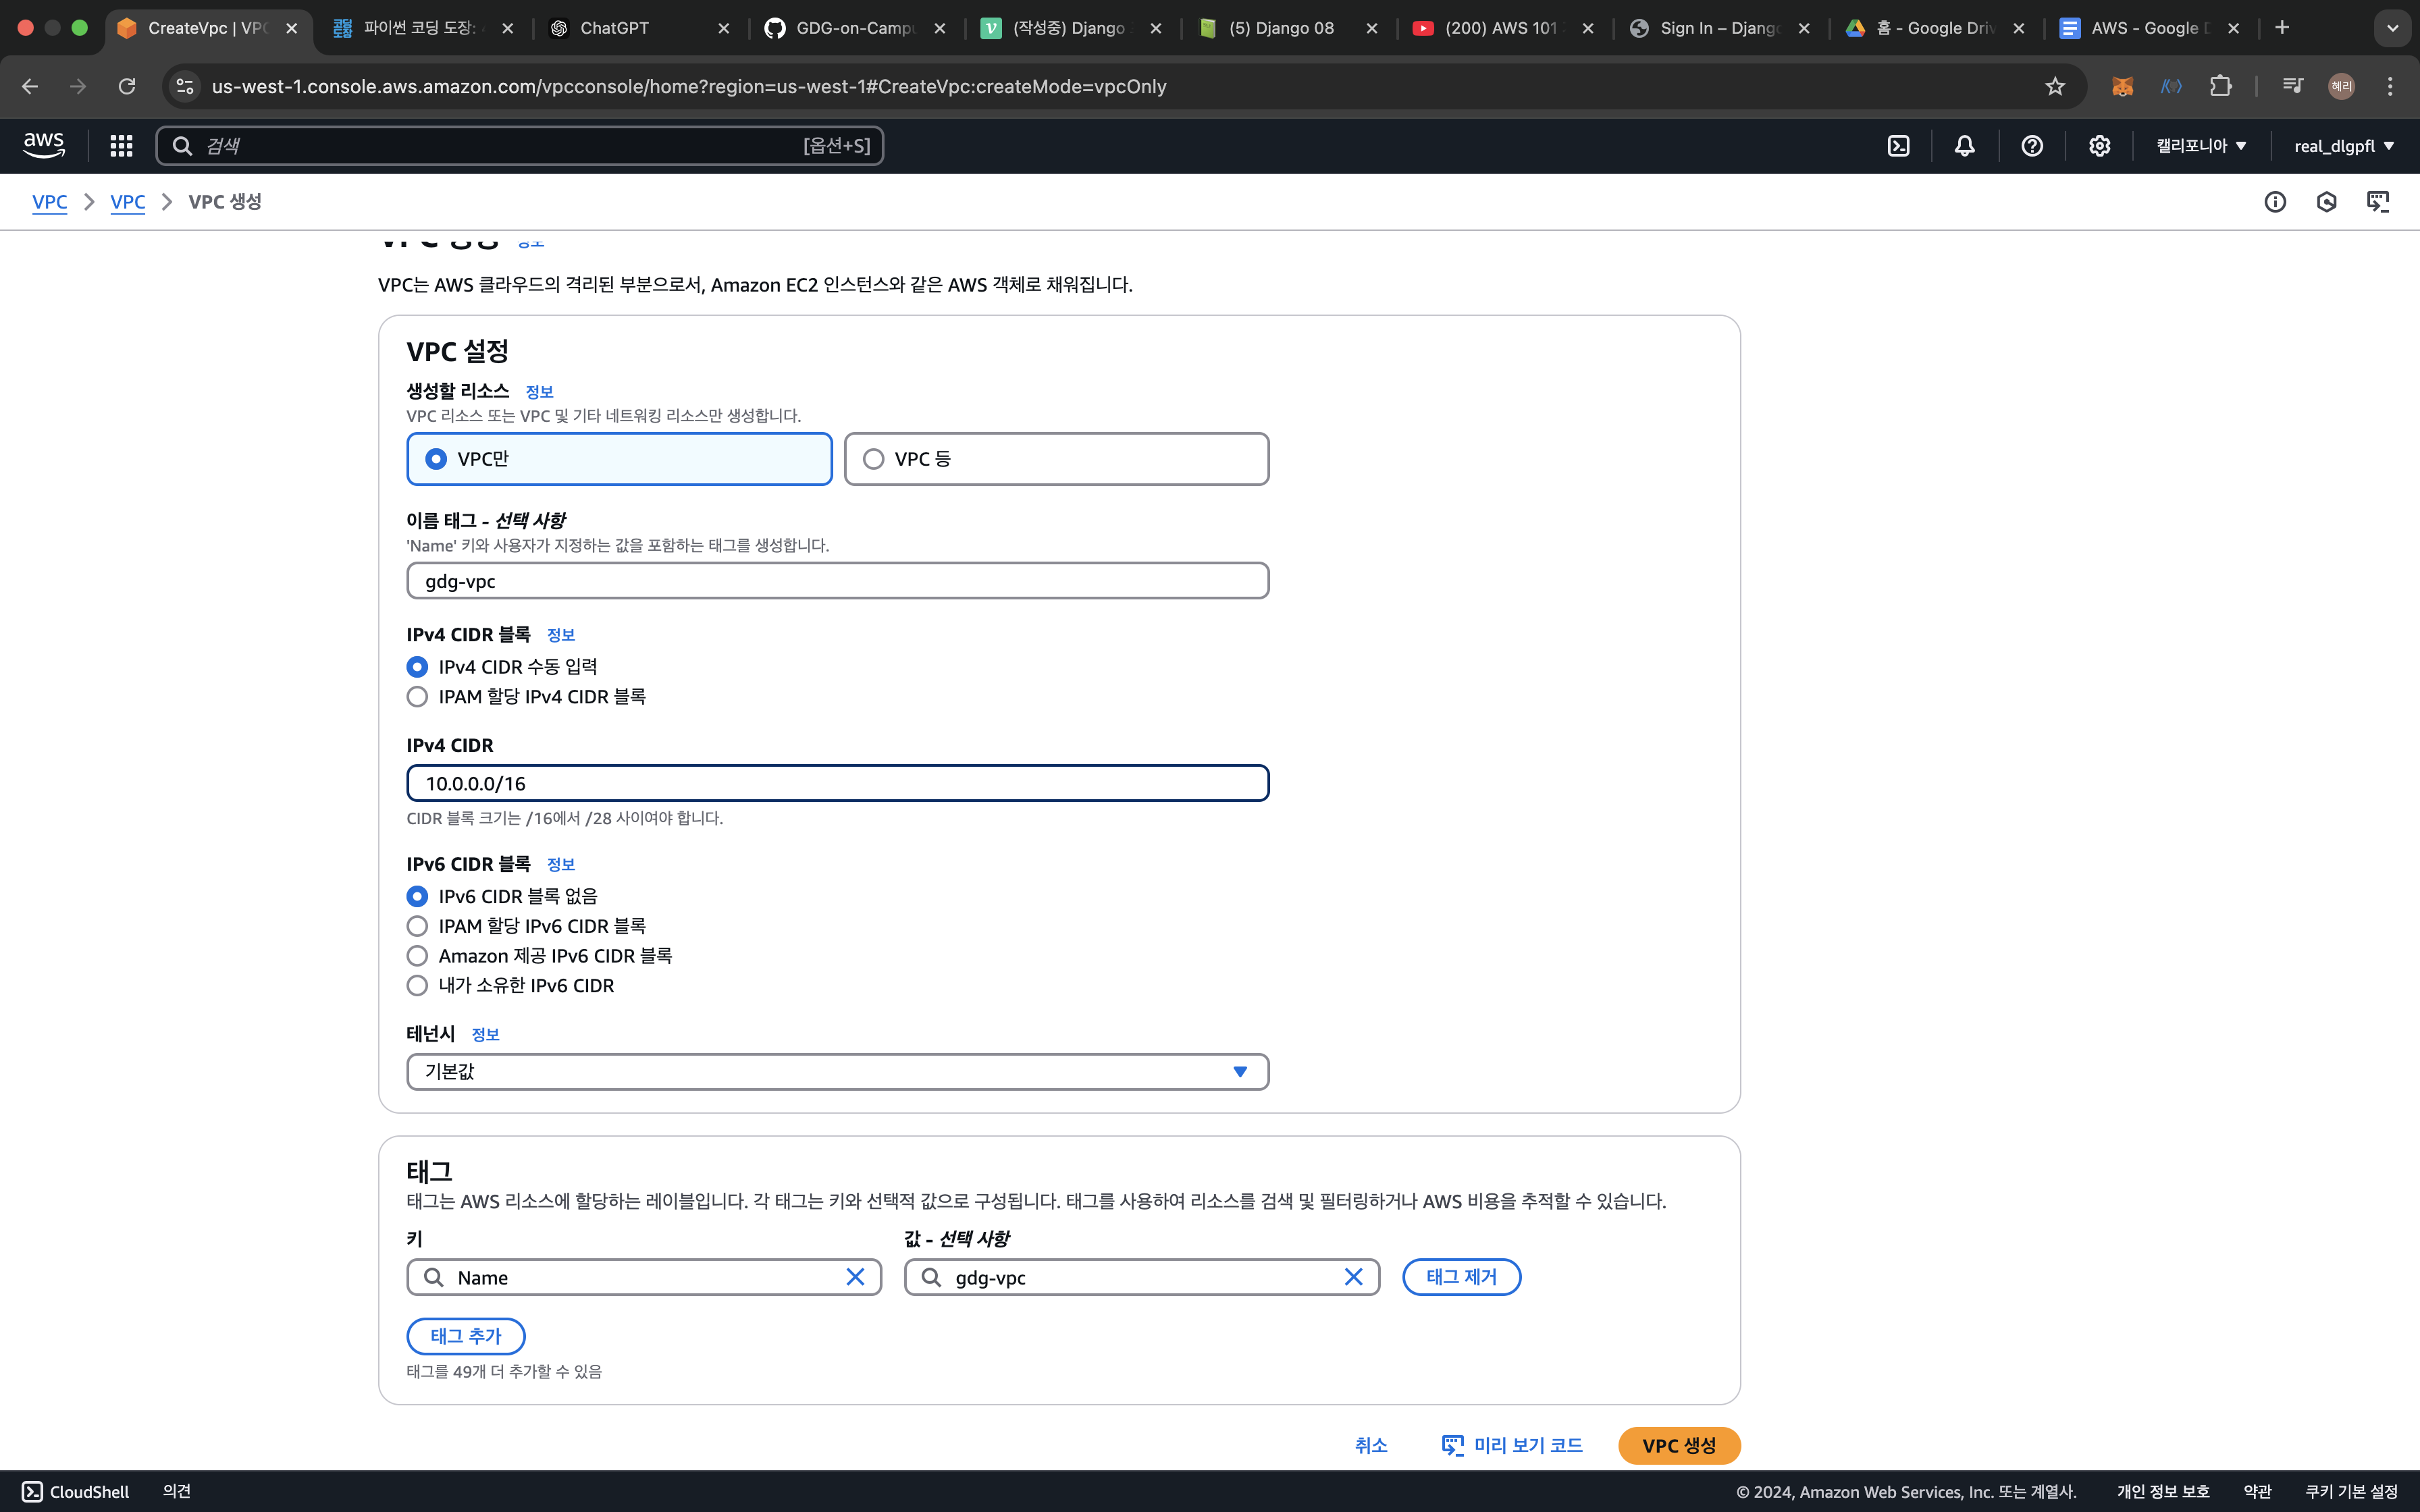
Task: Select the VPC 등 resource option
Action: (1056, 459)
